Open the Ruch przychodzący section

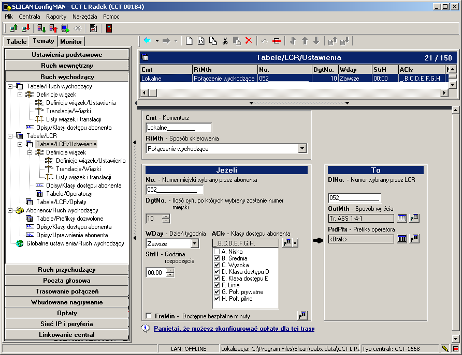pos(67,270)
